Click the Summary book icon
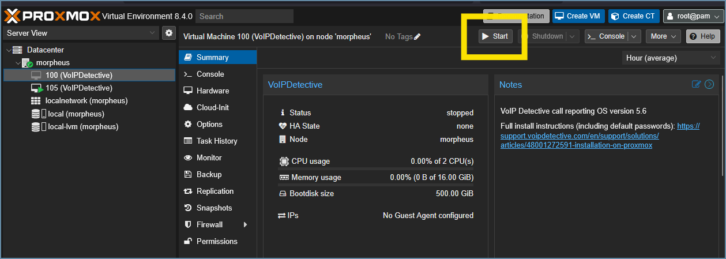Viewport: 726px width, 259px height. (x=187, y=57)
